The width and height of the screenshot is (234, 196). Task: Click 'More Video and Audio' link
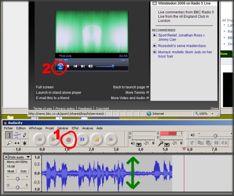(128, 98)
